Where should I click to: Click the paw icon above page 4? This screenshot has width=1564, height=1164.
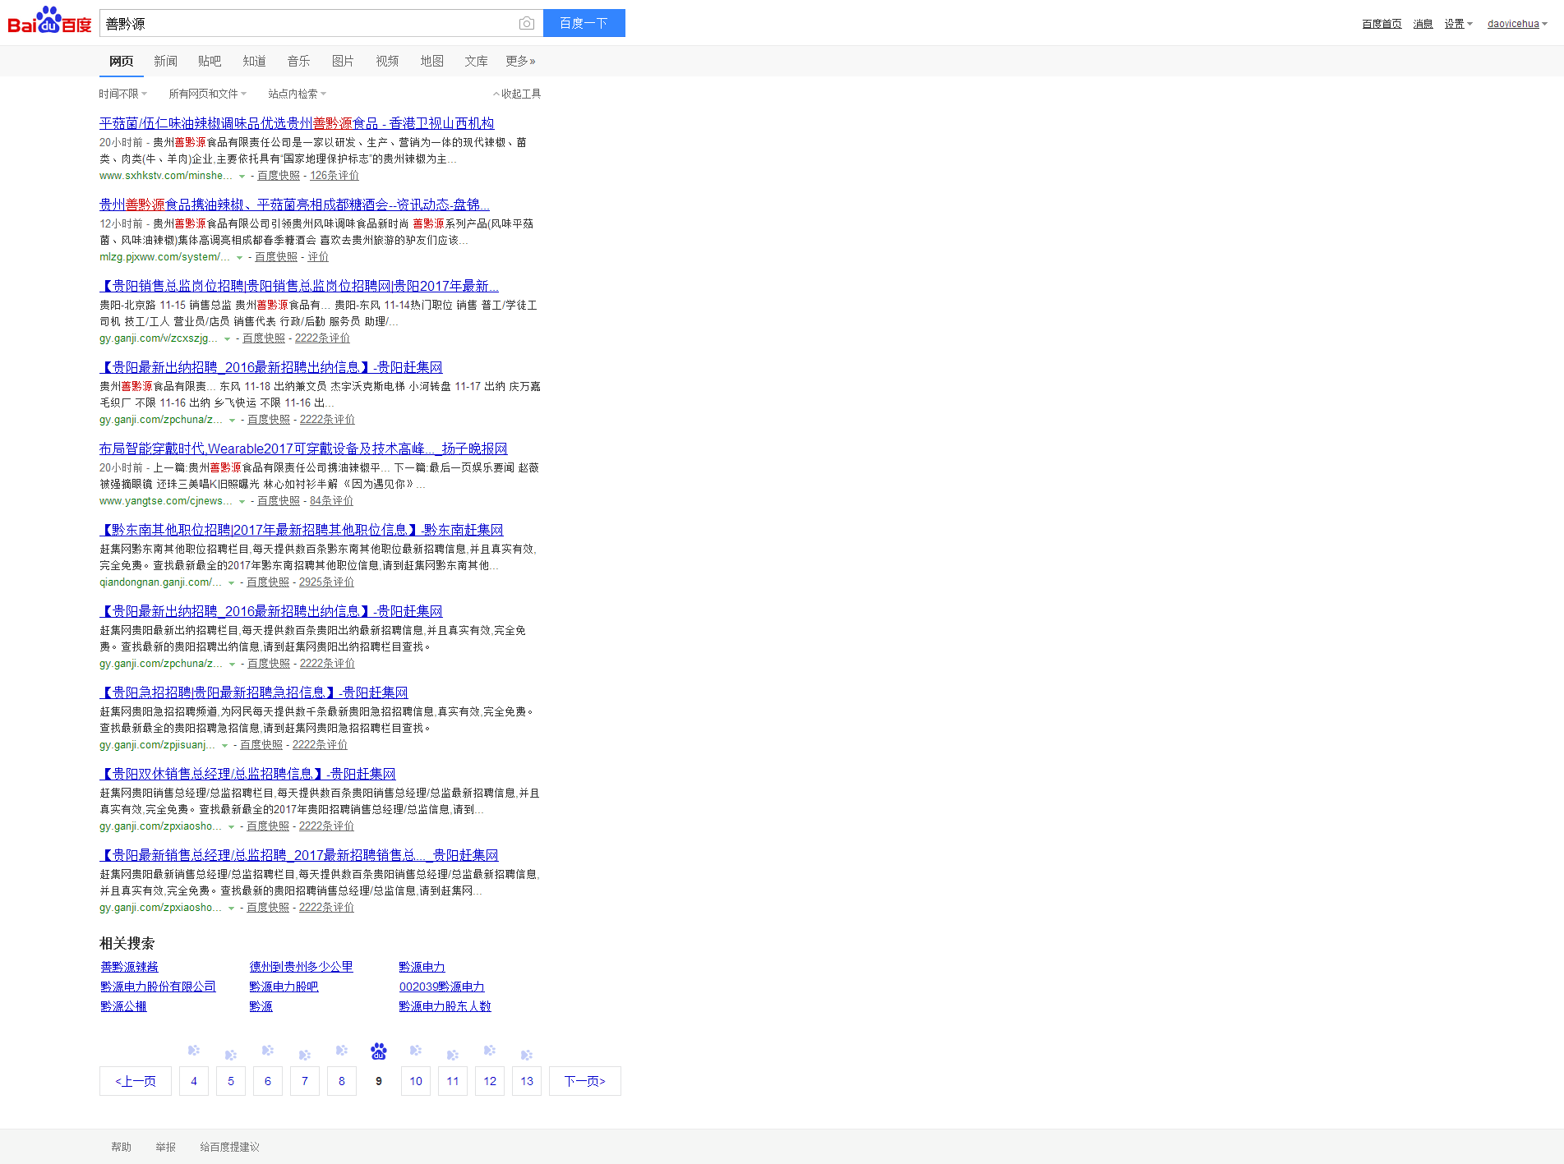coord(194,1051)
